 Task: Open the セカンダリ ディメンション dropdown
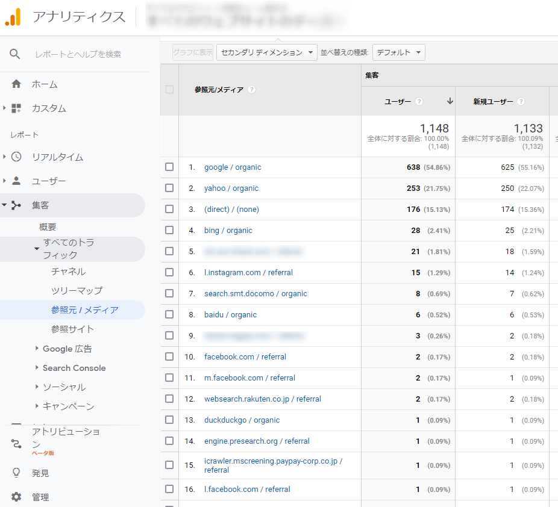tap(266, 52)
